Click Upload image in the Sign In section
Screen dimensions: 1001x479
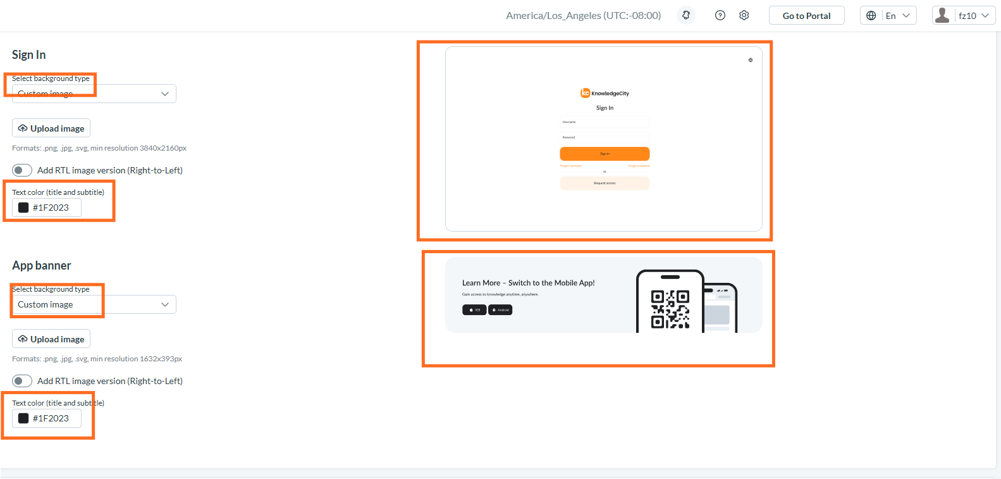tap(51, 128)
